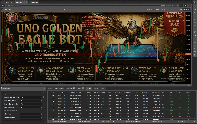Open the Logs tab

click(103, 88)
